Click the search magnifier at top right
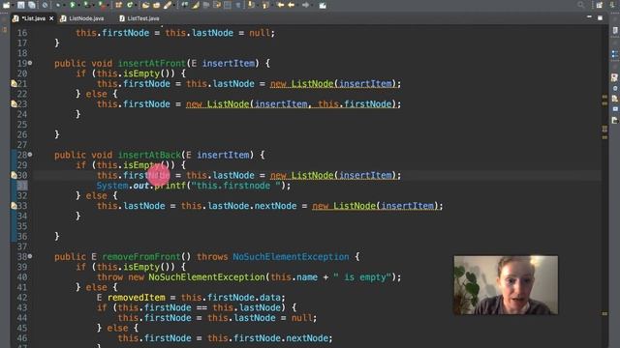Viewport: 620px width, 348px height. (580, 5)
